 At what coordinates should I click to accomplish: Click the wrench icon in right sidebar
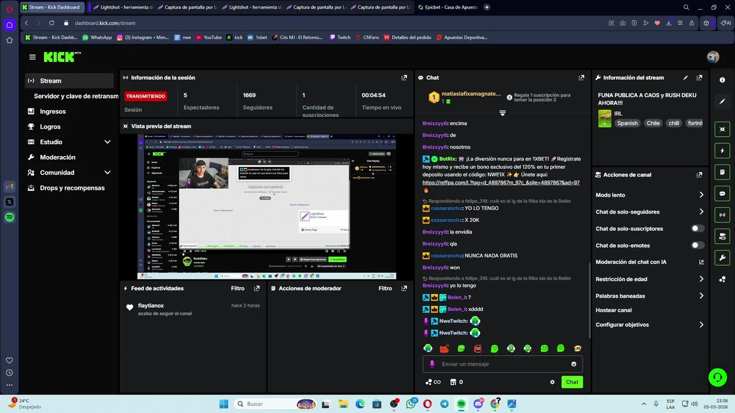[x=722, y=258]
